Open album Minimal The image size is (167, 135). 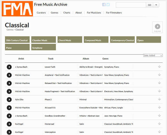(83, 100)
